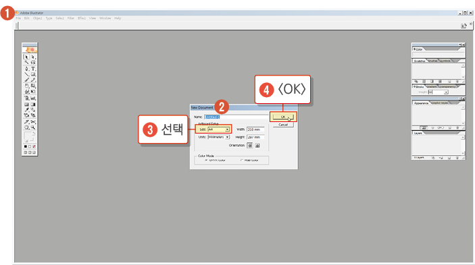Switch to the Gradient tab
This screenshot has width=475, height=265.
432,87
